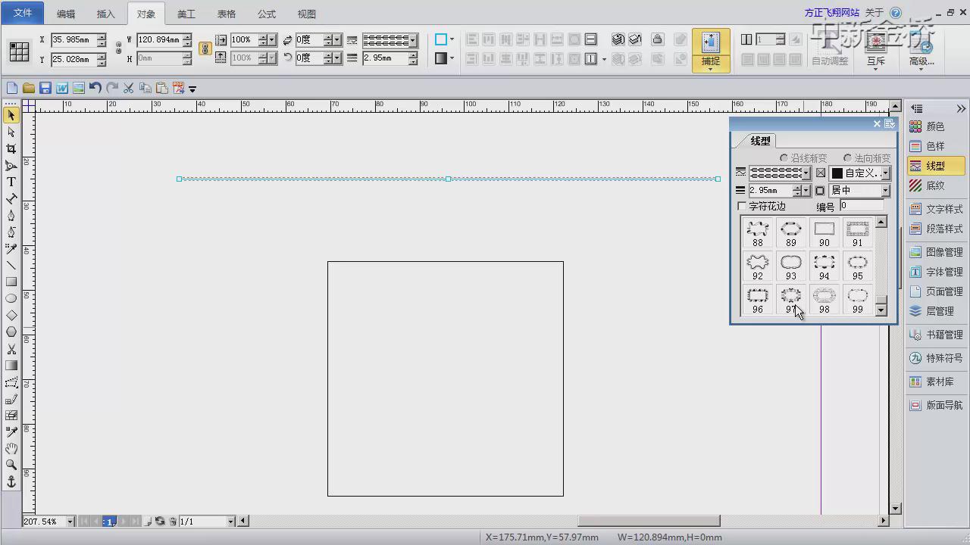Open the 底纹 pattern panel
Viewport: 970px width, 545px height.
(936, 185)
